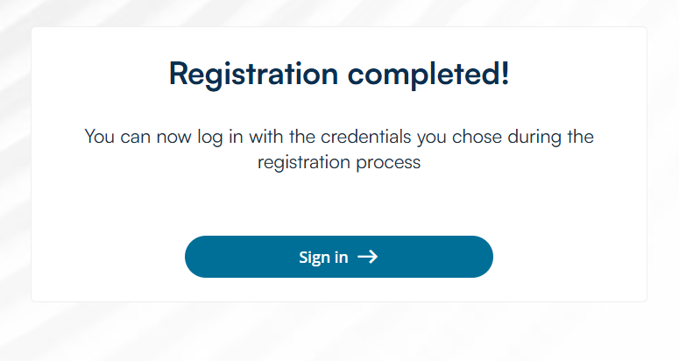The height and width of the screenshot is (361, 679).
Task: Click the right arrow icon on Sign in
Action: [x=368, y=257]
